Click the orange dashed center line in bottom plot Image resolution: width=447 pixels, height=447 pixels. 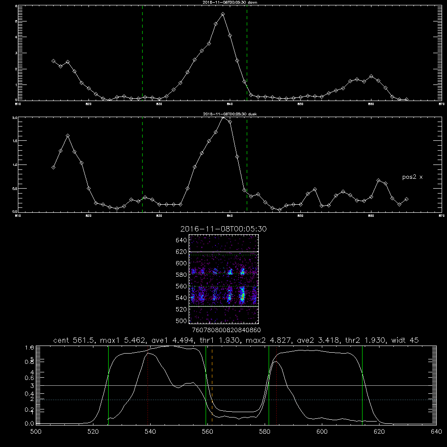coord(212,385)
